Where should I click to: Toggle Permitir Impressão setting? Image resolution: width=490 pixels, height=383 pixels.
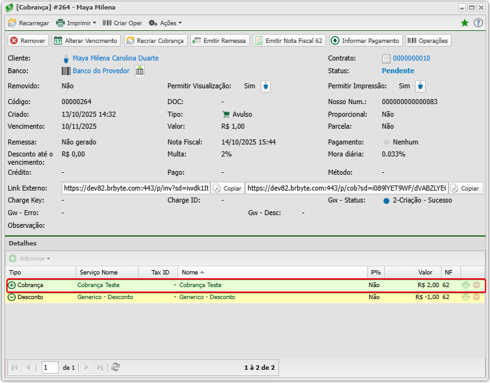420,86
